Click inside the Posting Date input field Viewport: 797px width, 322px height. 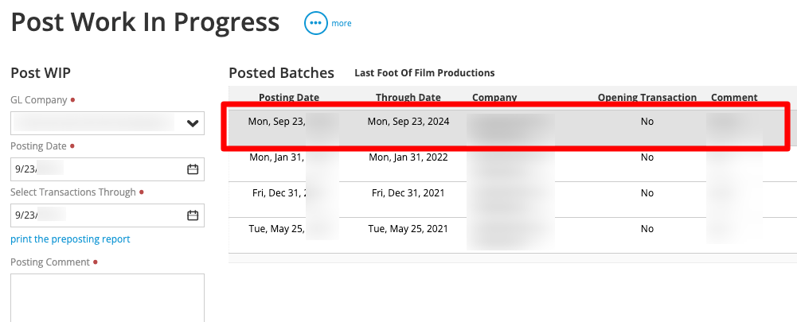(107, 169)
